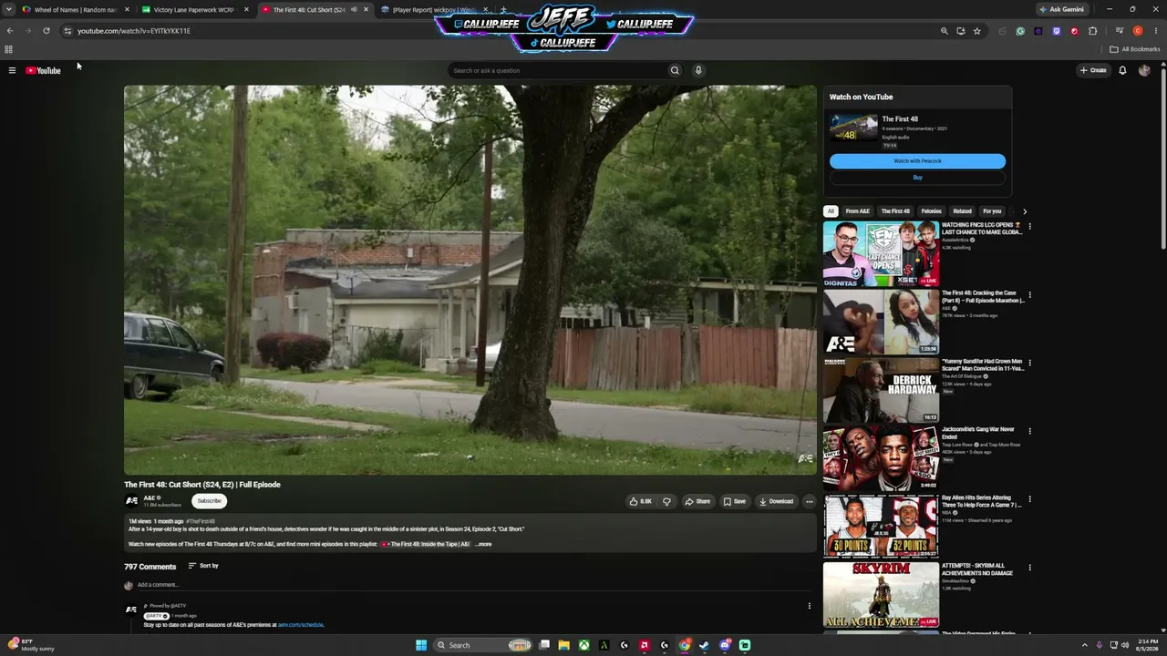Select the Felonies filter chip
Viewport: 1167px width, 656px height.
tap(931, 211)
